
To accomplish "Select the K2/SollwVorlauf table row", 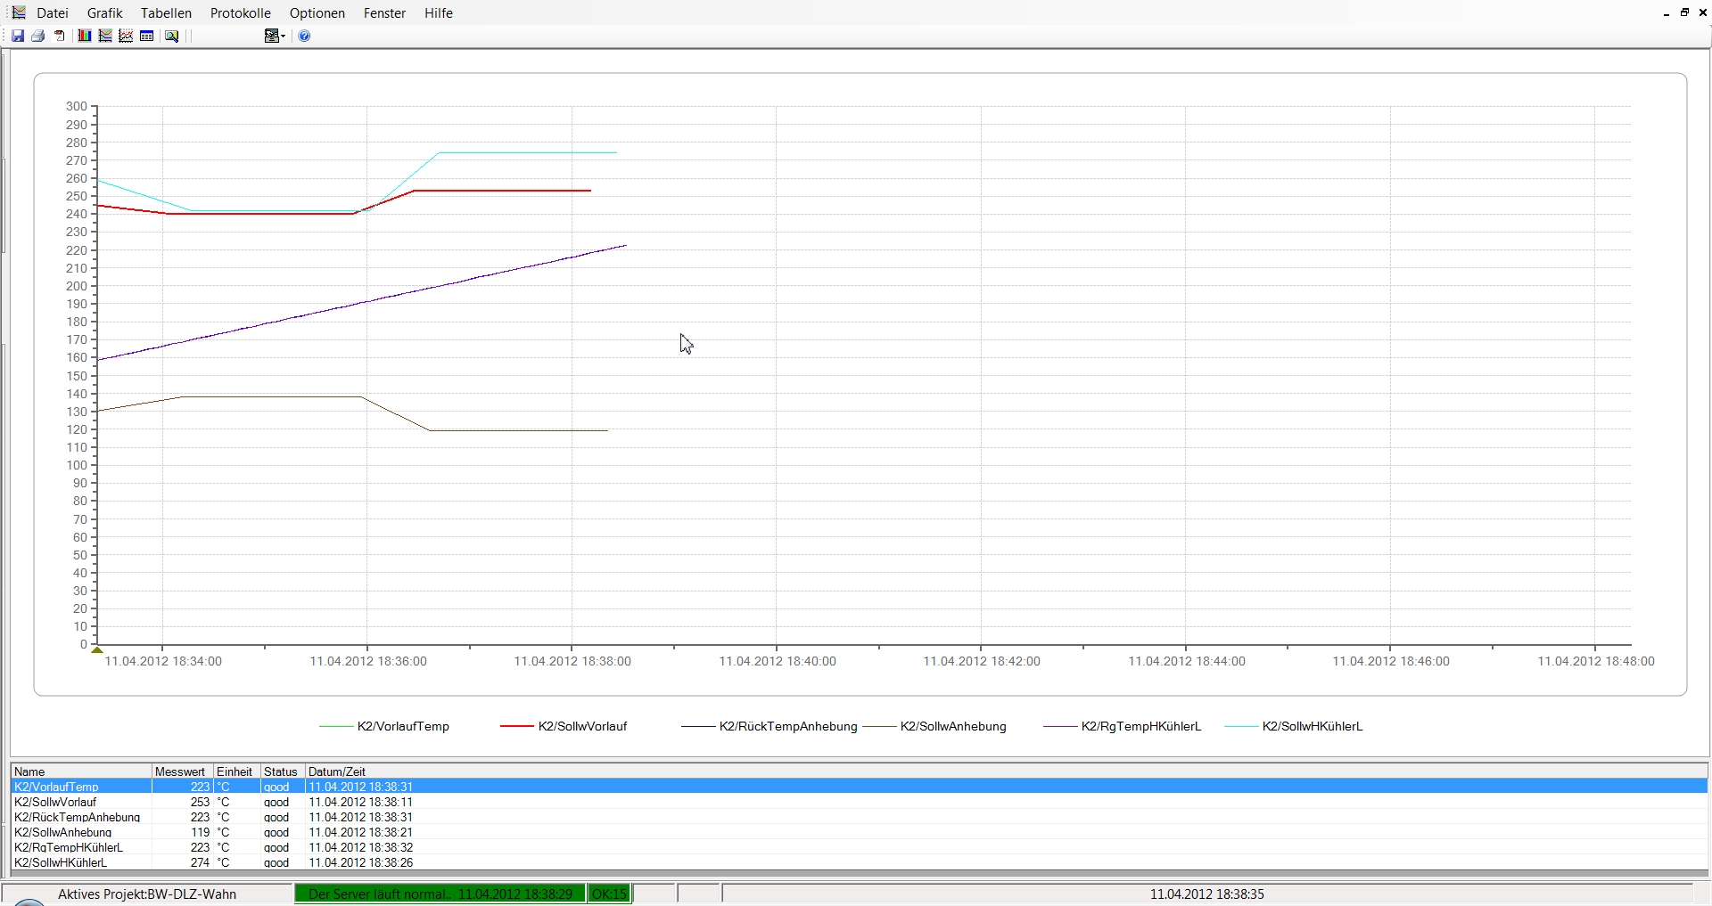I will [x=859, y=802].
